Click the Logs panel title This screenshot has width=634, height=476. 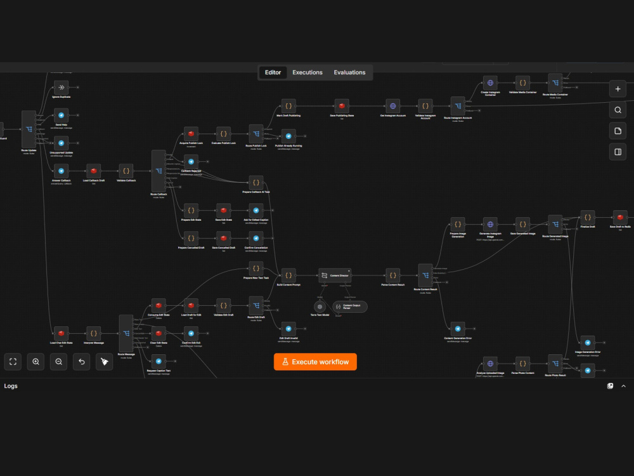pyautogui.click(x=11, y=386)
